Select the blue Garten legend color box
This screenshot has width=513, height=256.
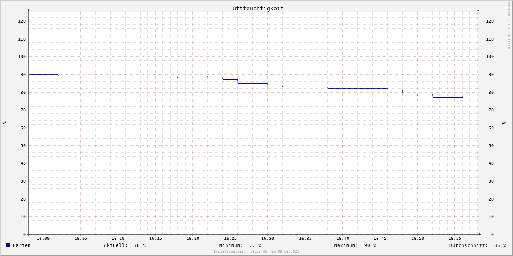(x=8, y=245)
